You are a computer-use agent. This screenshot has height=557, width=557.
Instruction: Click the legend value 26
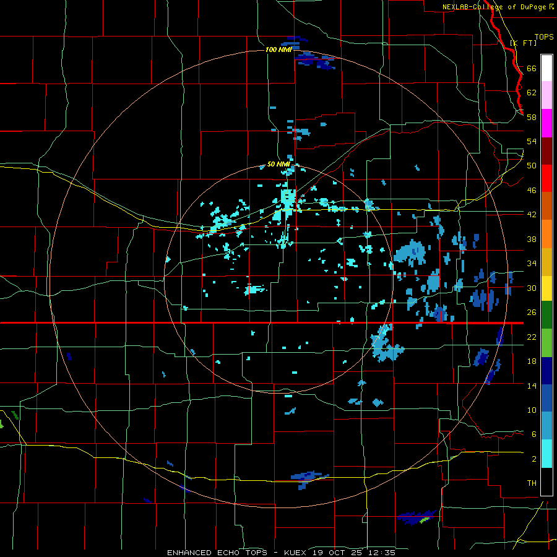(532, 313)
